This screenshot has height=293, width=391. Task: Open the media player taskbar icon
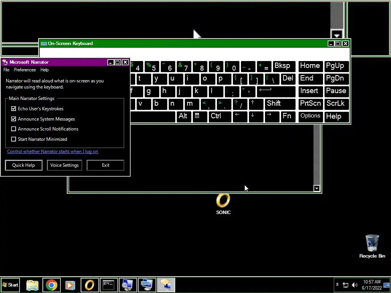(x=70, y=285)
